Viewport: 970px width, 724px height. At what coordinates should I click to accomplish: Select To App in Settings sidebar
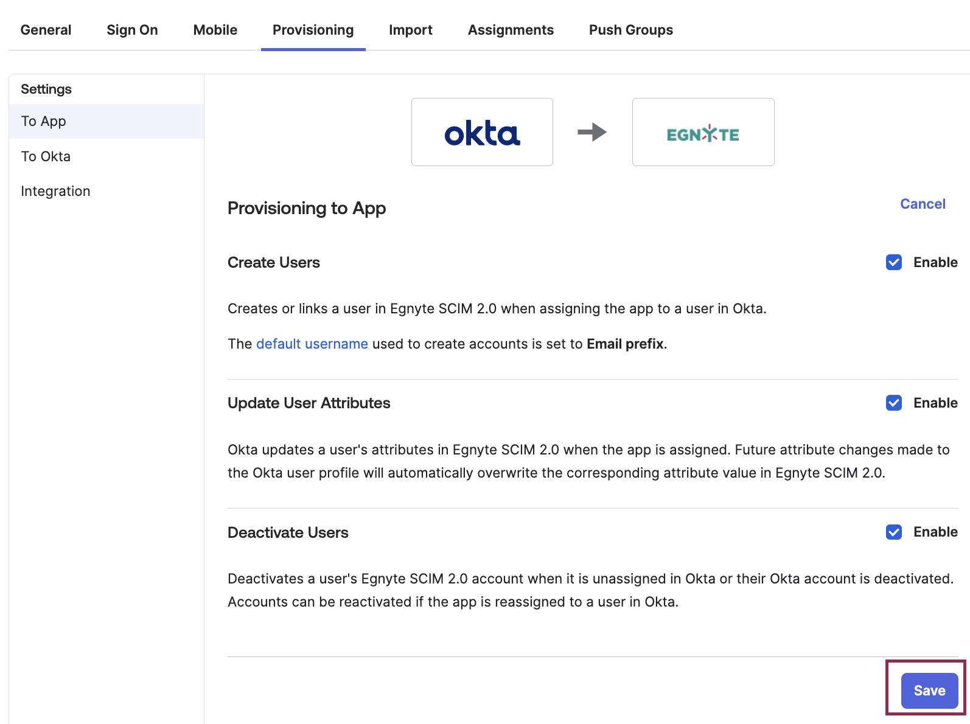106,121
